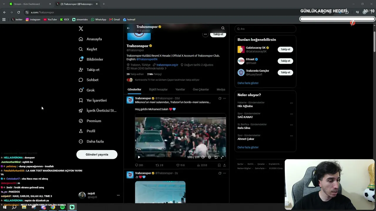This screenshot has height=211, width=376.
Task: Open video settings gear
Action: [209, 157]
